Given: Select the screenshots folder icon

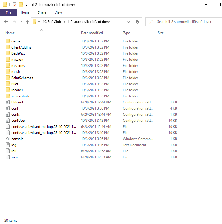Looking at the screenshot, I should pos(8,96).
